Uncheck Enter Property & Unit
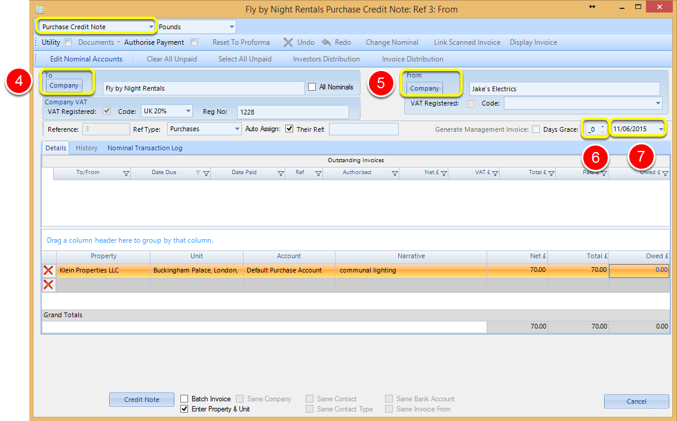The height and width of the screenshot is (421, 677). pos(184,408)
